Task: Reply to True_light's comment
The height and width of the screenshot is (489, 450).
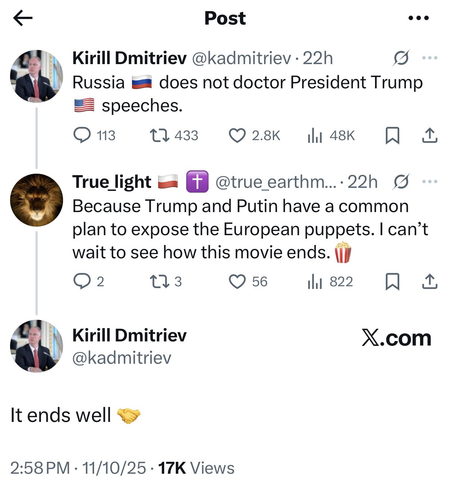Action: tap(82, 281)
